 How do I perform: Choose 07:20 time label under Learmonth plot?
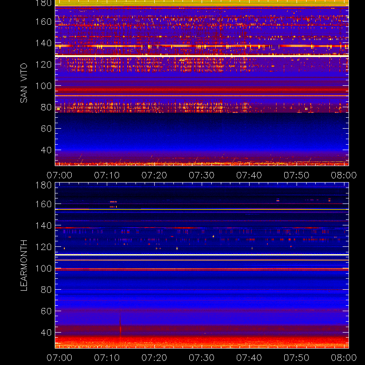(154, 358)
